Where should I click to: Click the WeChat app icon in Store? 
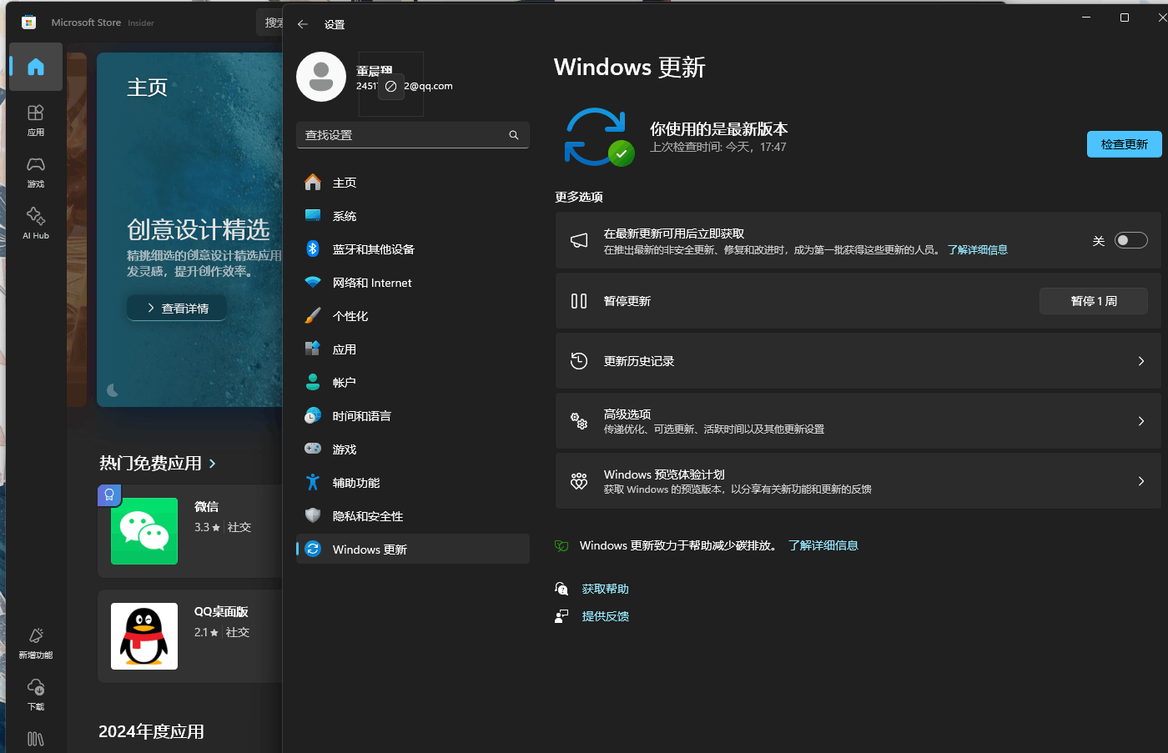pos(144,531)
